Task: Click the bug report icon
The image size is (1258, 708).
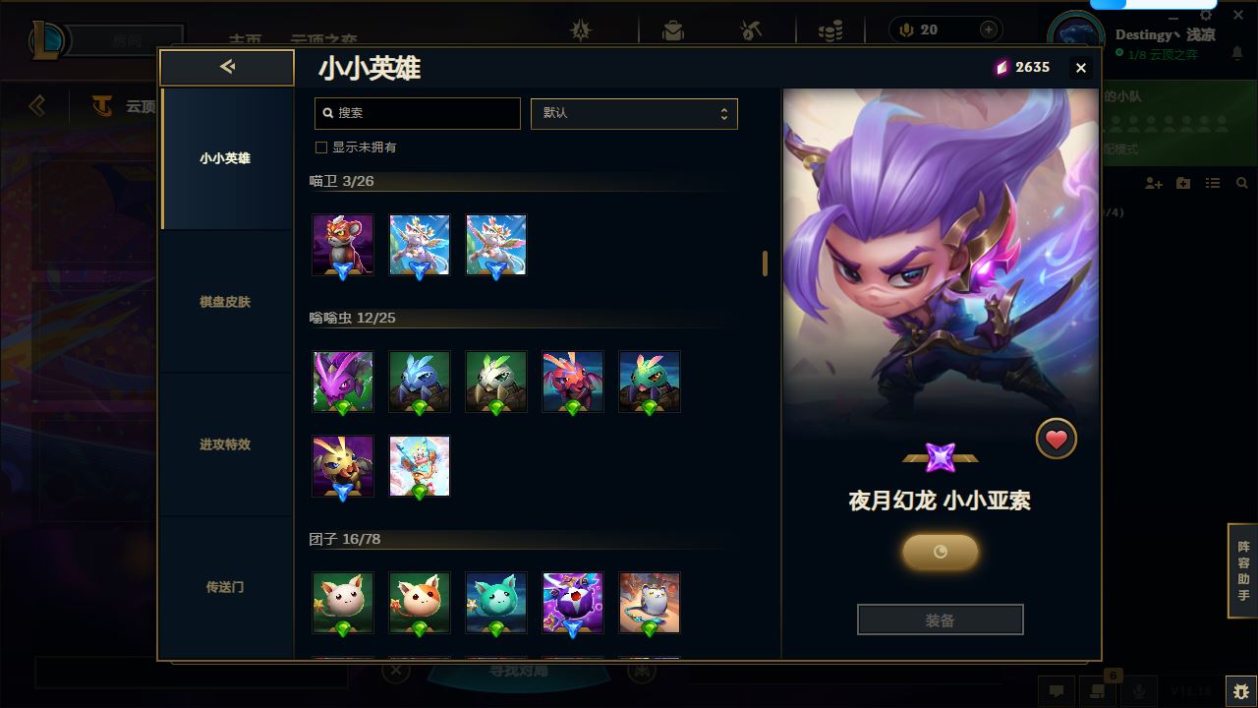Action: pyautogui.click(x=1240, y=690)
